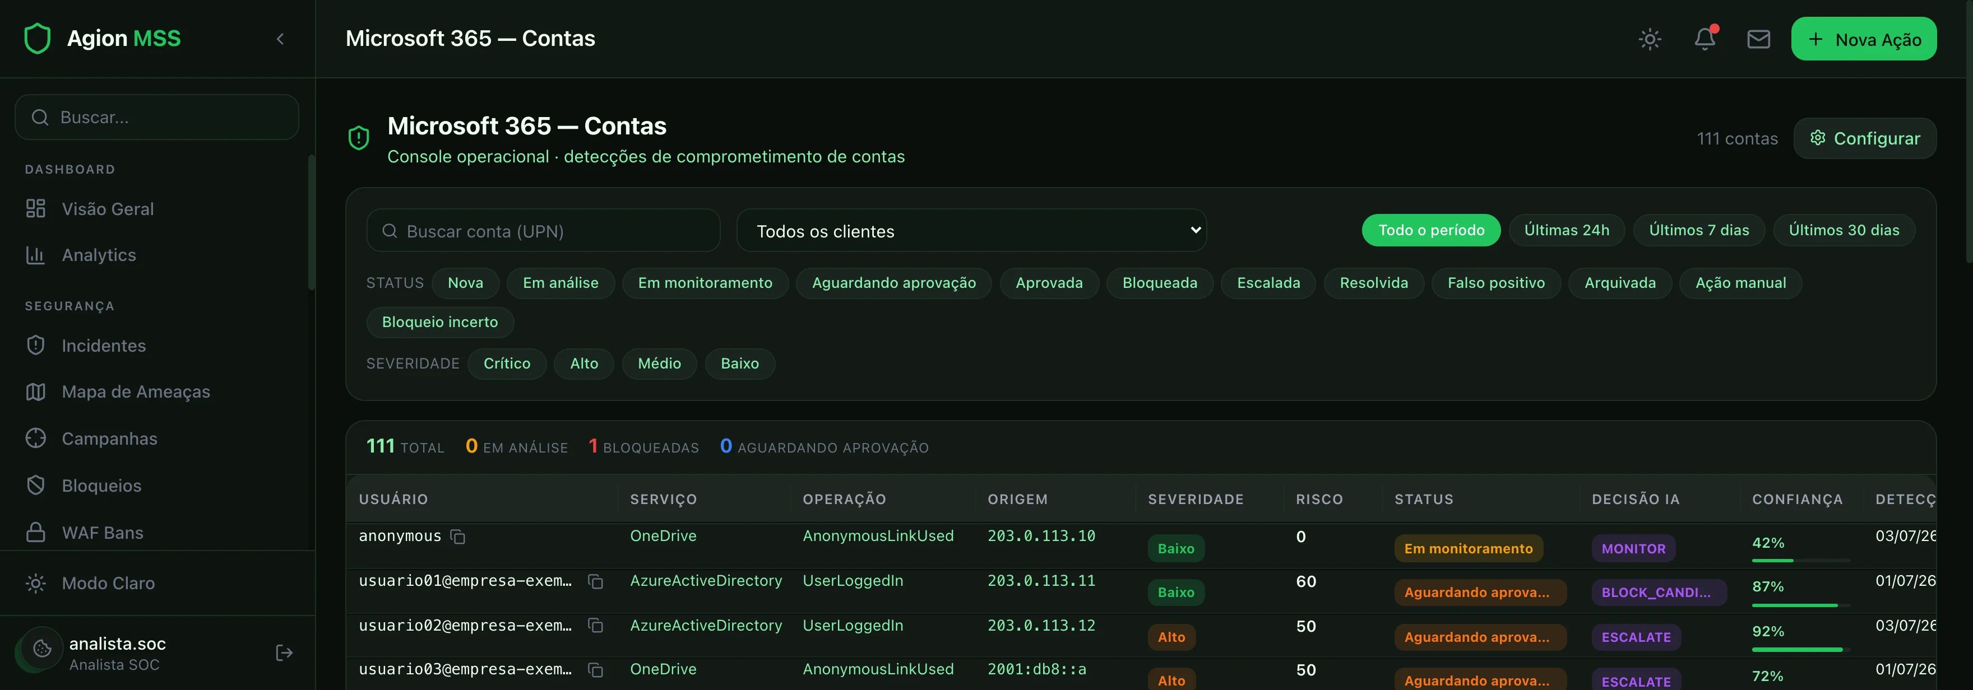Click origin 2001:db8::a
1973x690 pixels.
click(1036, 669)
